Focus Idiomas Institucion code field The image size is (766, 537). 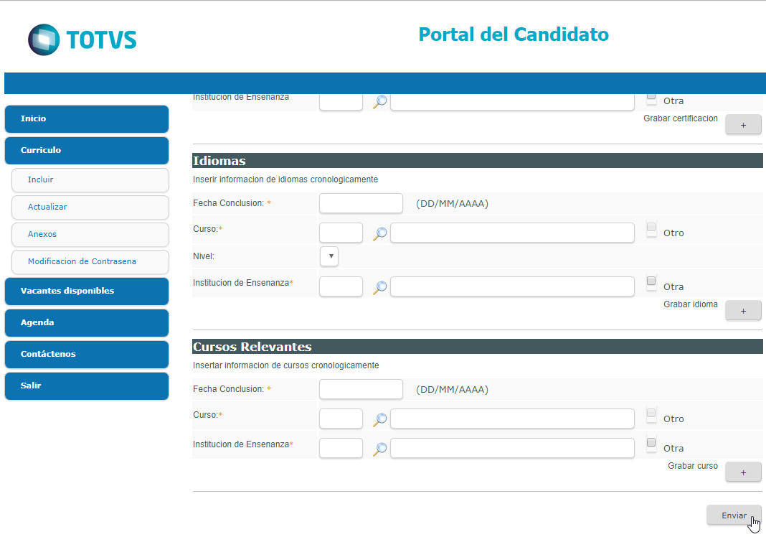coord(341,286)
